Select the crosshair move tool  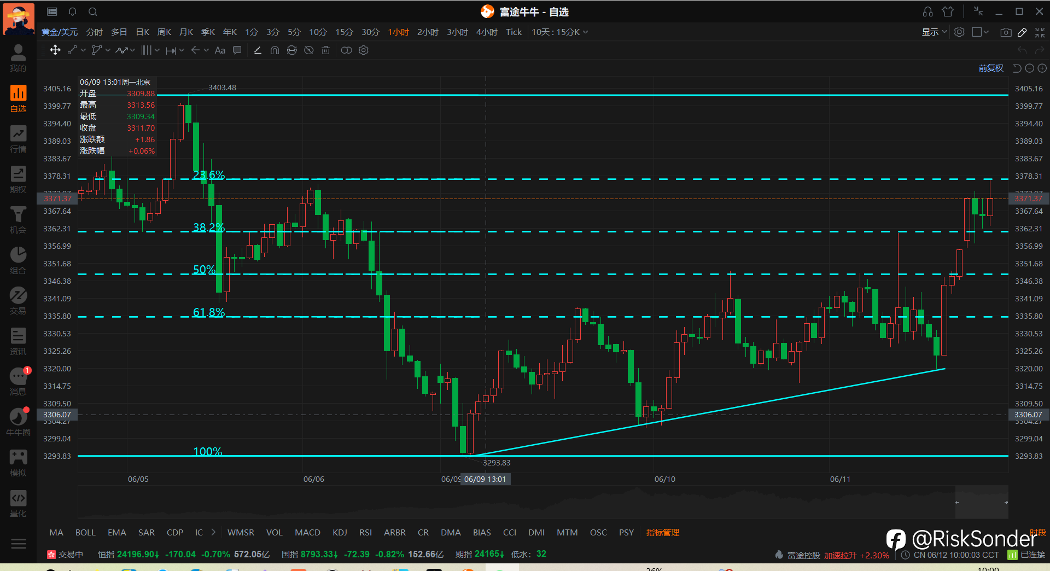55,50
